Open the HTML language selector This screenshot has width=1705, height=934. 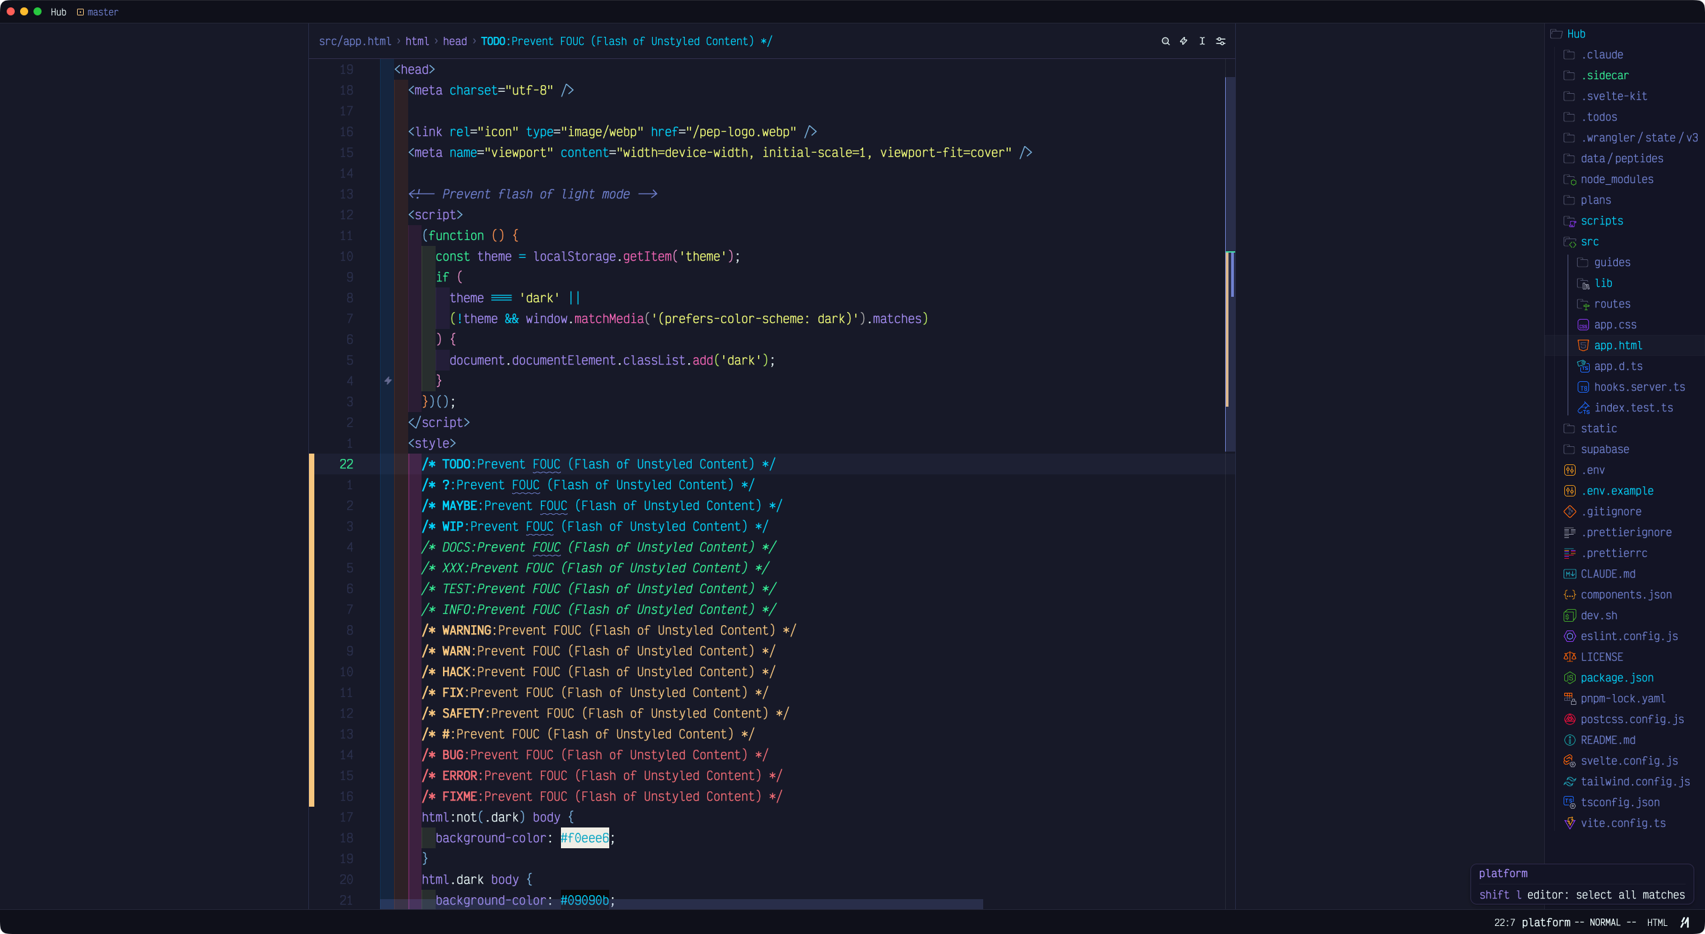tap(1657, 923)
